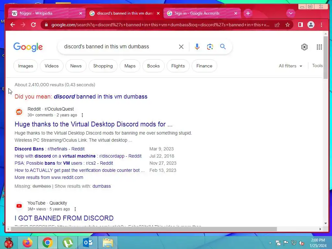The width and height of the screenshot is (332, 249).
Task: Open a new tab with plus button
Action: 248,13
